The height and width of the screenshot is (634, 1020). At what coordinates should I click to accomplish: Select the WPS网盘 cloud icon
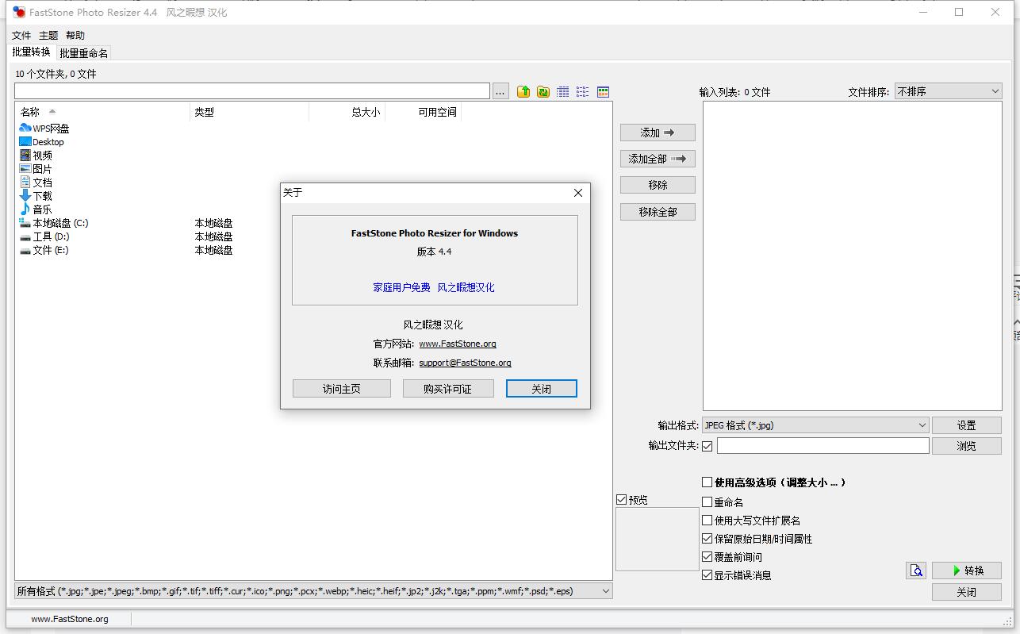click(25, 128)
